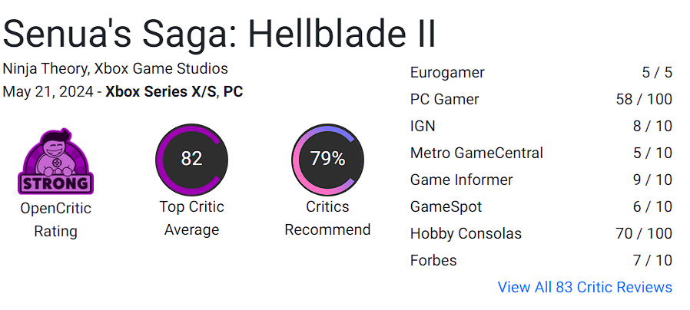Open View All 83 Critic Reviews link

(x=585, y=287)
